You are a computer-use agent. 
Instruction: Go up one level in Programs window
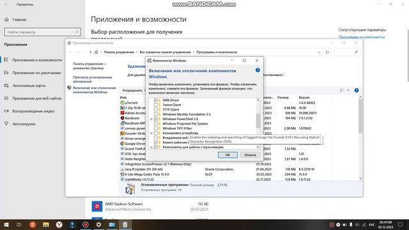pyautogui.click(x=90, y=52)
